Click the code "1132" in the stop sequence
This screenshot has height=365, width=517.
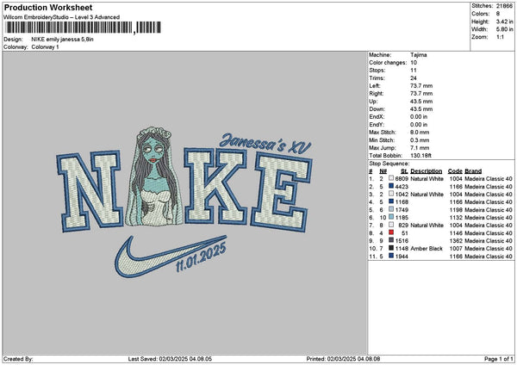456,218
